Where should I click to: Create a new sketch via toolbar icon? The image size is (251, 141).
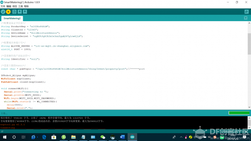14,12
